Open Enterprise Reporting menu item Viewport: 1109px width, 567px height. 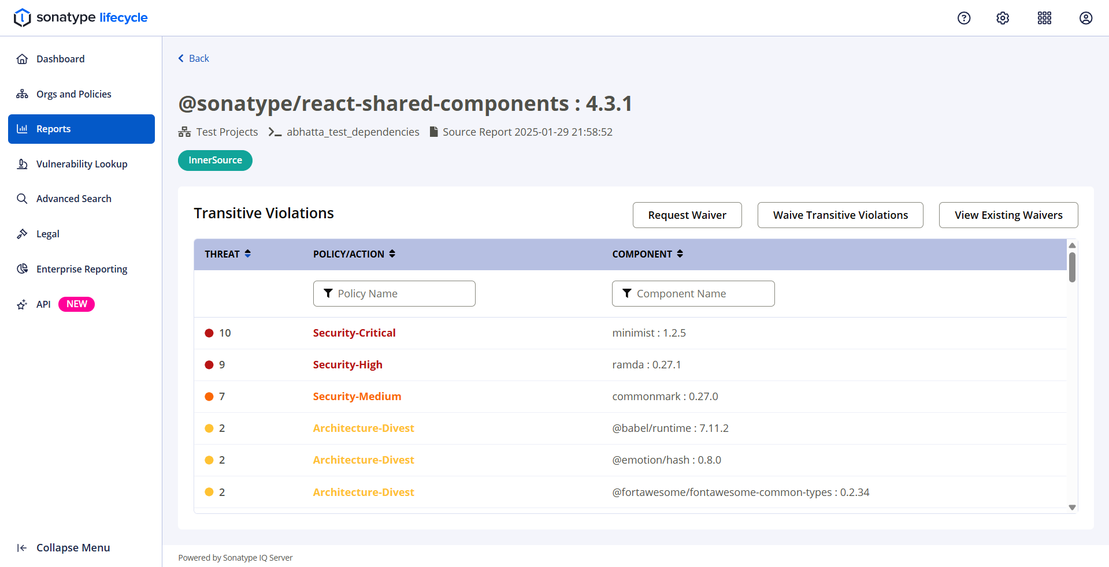81,269
